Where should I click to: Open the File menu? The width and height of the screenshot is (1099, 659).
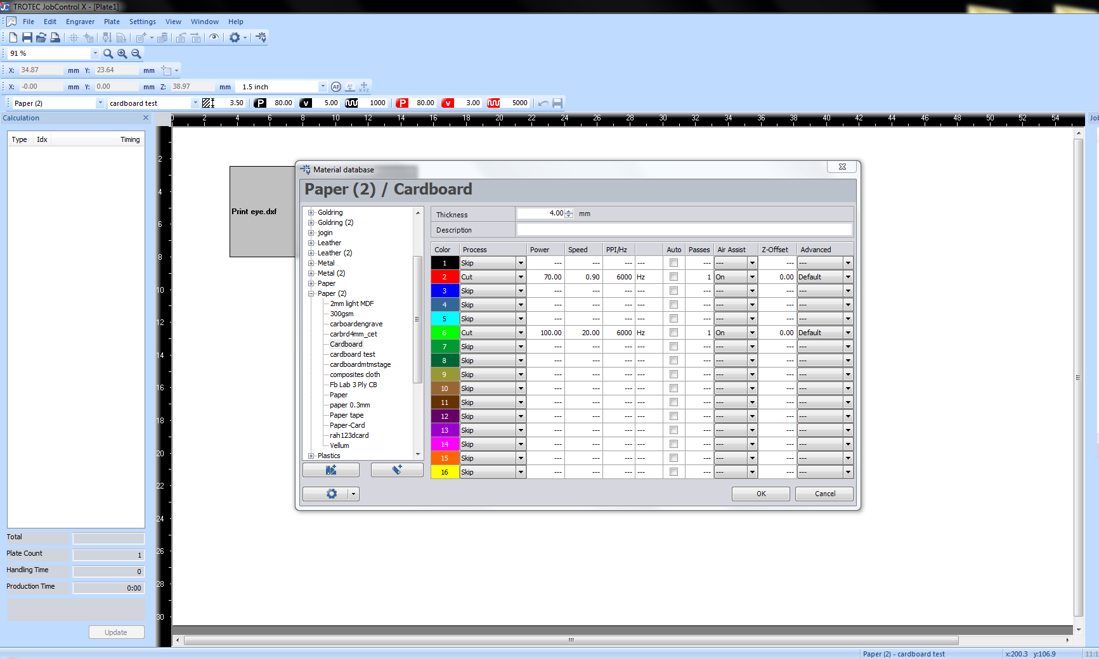(x=29, y=22)
